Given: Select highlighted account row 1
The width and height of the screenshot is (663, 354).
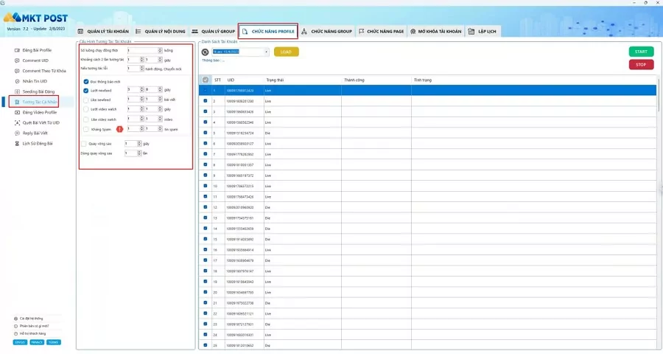Looking at the screenshot, I should [427, 90].
